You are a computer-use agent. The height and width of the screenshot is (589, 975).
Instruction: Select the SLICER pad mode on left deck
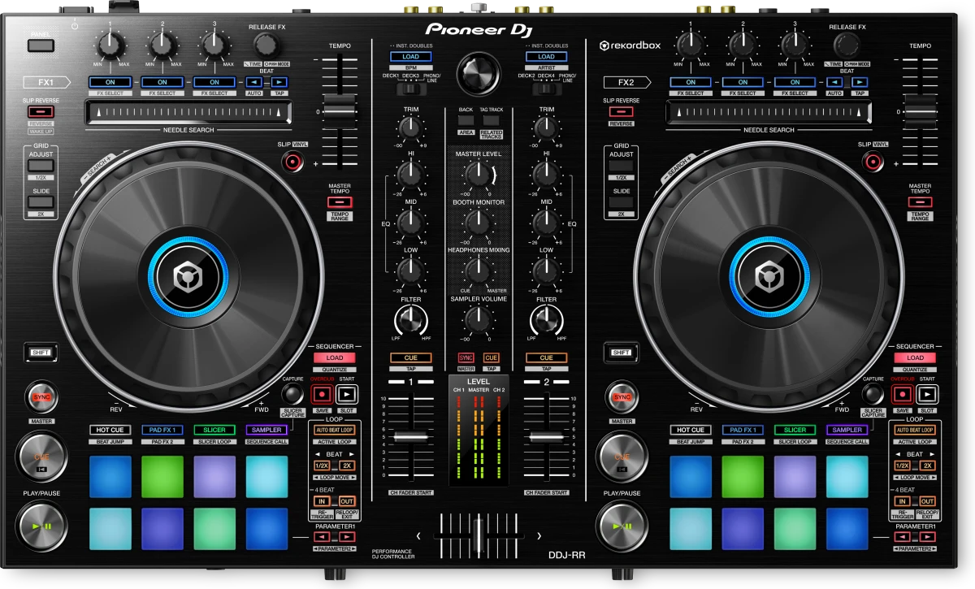click(x=214, y=430)
